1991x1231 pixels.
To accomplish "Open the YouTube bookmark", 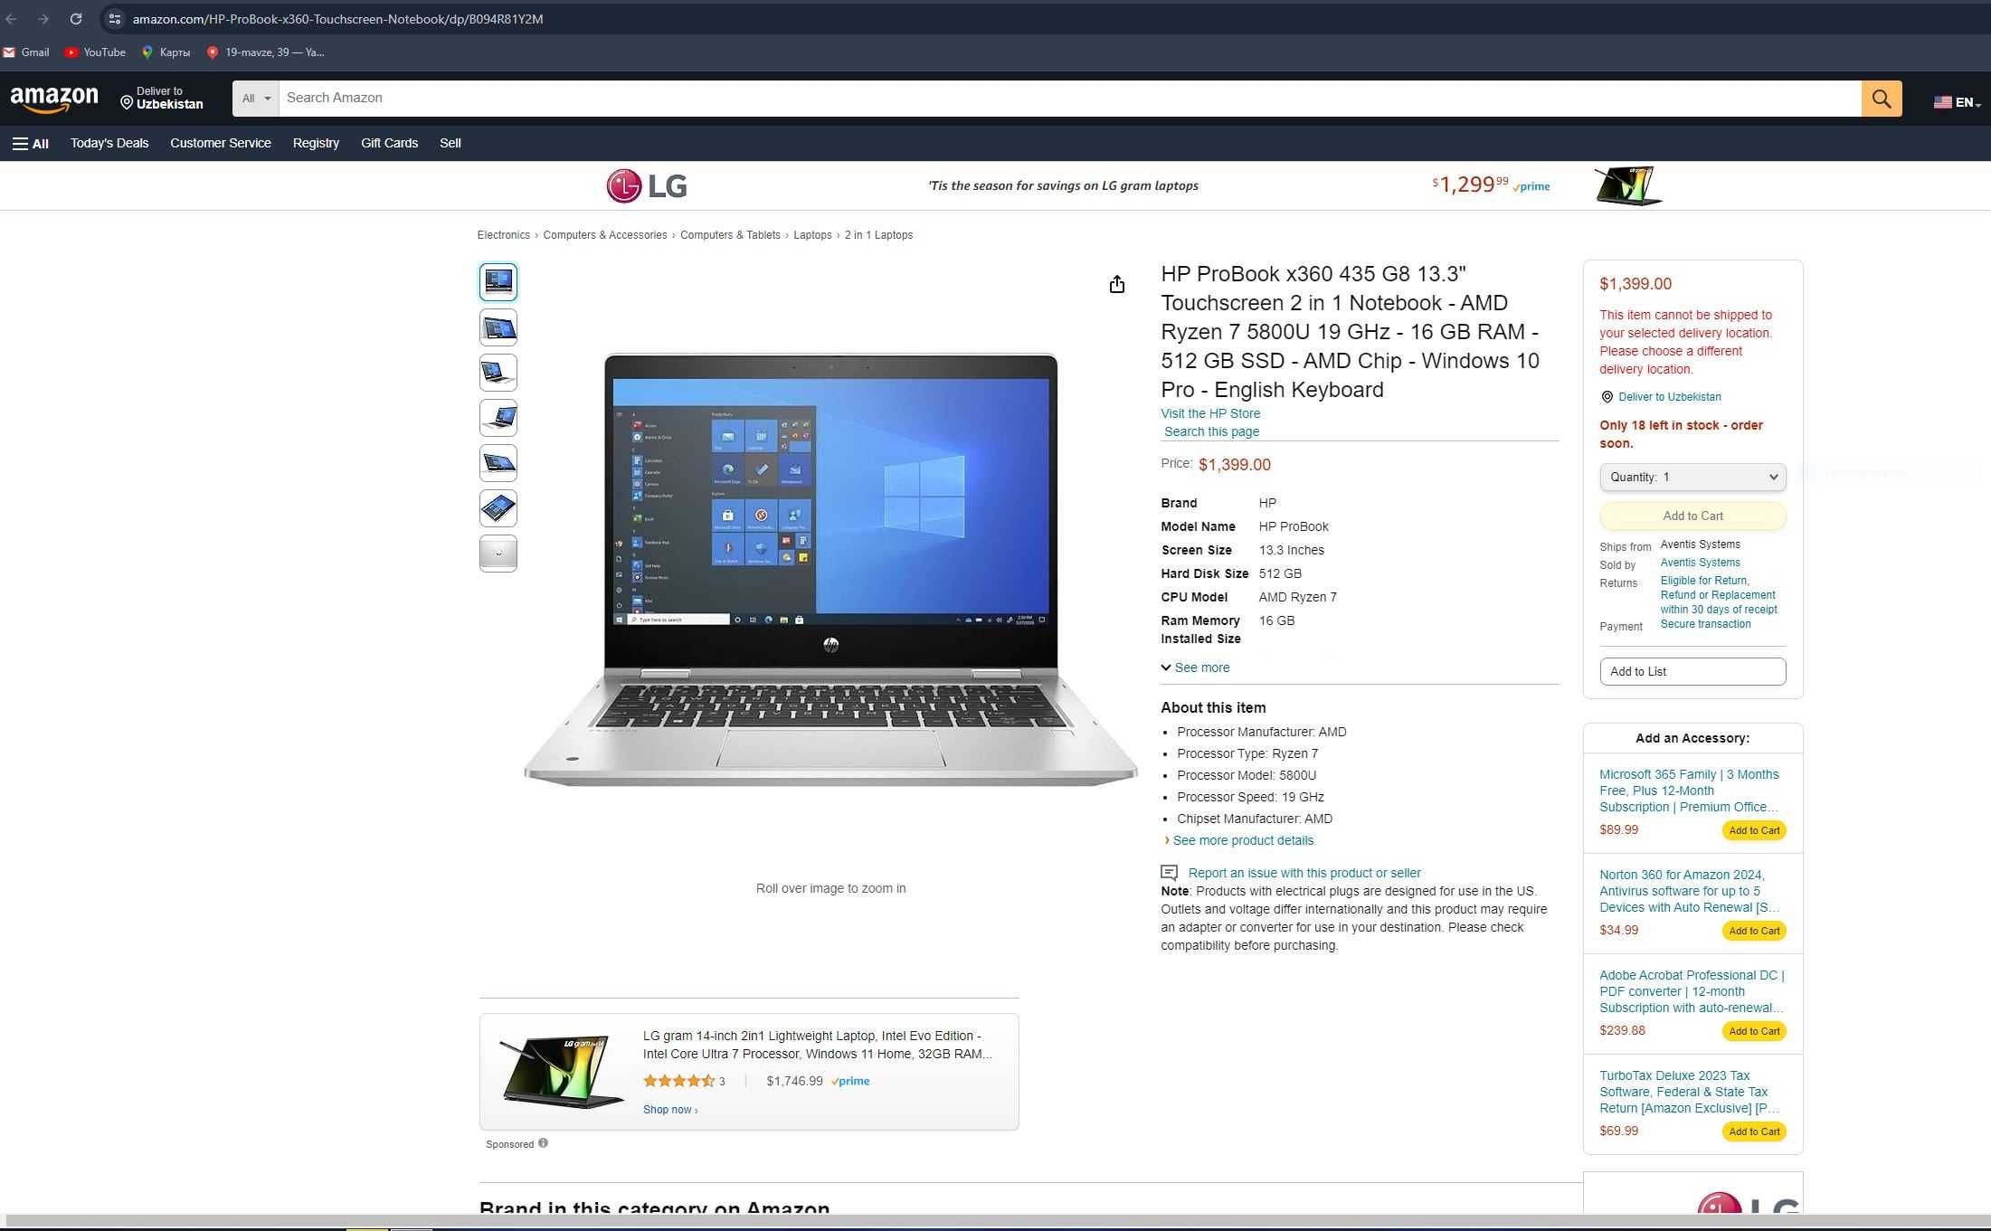I will pyautogui.click(x=95, y=52).
